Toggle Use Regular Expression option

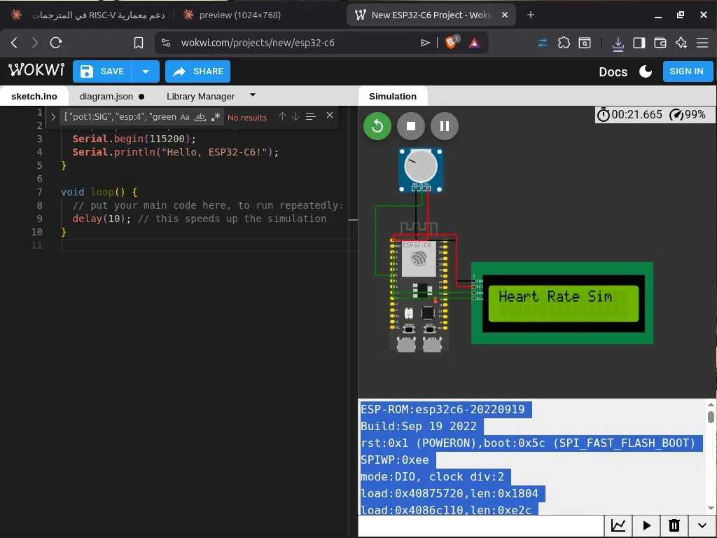coord(216,117)
